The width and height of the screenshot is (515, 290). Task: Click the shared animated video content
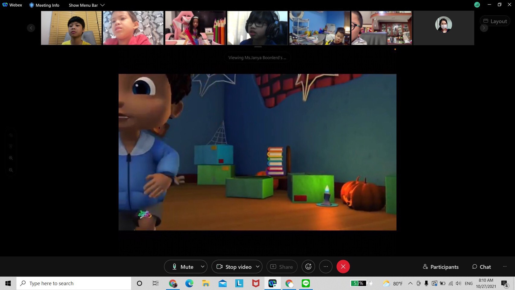tap(257, 152)
